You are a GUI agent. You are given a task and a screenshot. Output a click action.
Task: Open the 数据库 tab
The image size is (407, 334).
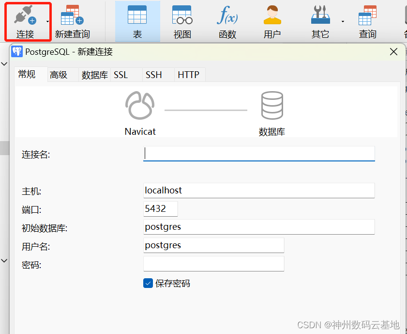pos(95,75)
